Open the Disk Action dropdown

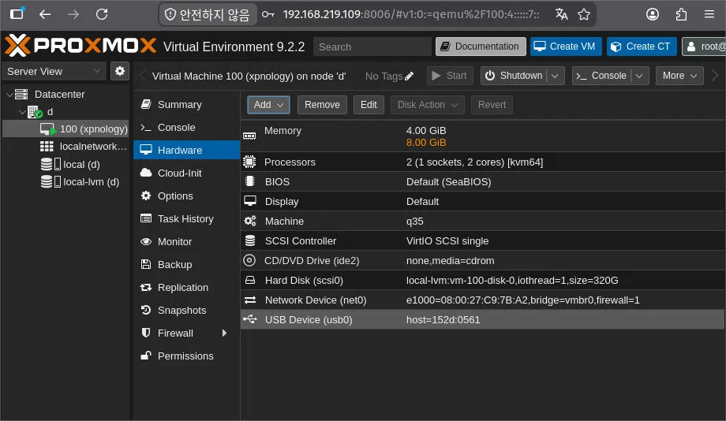[428, 105]
